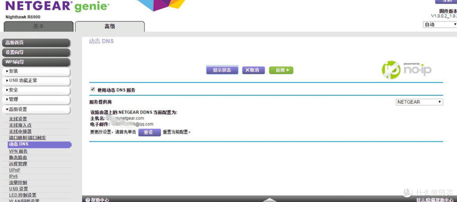Open the LED 控制设置 link
Image resolution: width=457 pixels, height=202 pixels.
pos(22,195)
